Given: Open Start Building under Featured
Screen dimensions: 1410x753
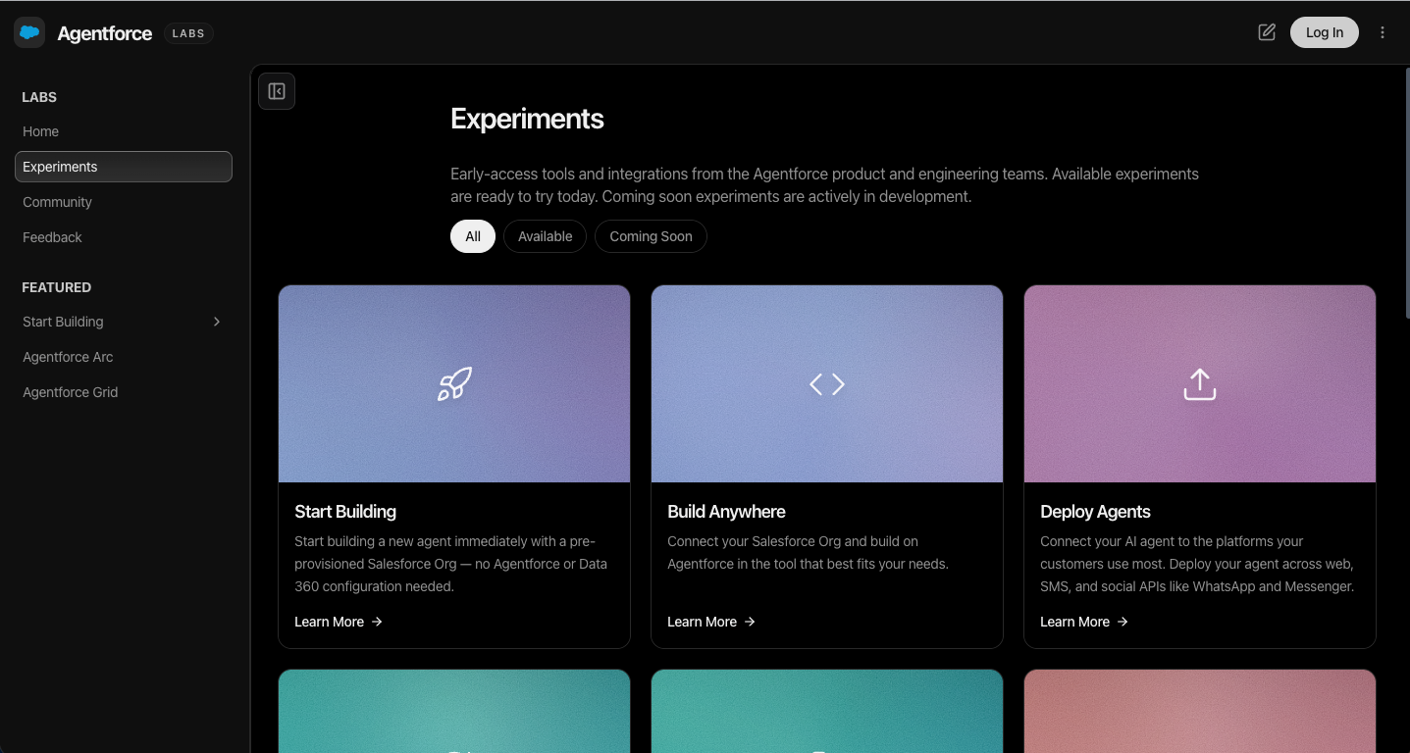Looking at the screenshot, I should pos(124,322).
